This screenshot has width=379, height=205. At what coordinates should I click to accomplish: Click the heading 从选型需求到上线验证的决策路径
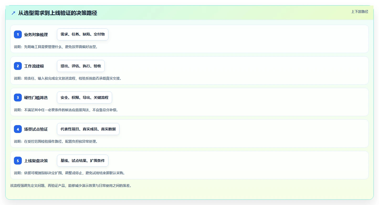58,13
